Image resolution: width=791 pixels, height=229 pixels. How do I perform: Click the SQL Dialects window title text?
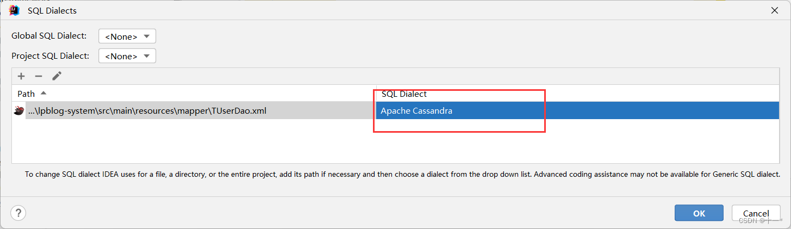52,10
